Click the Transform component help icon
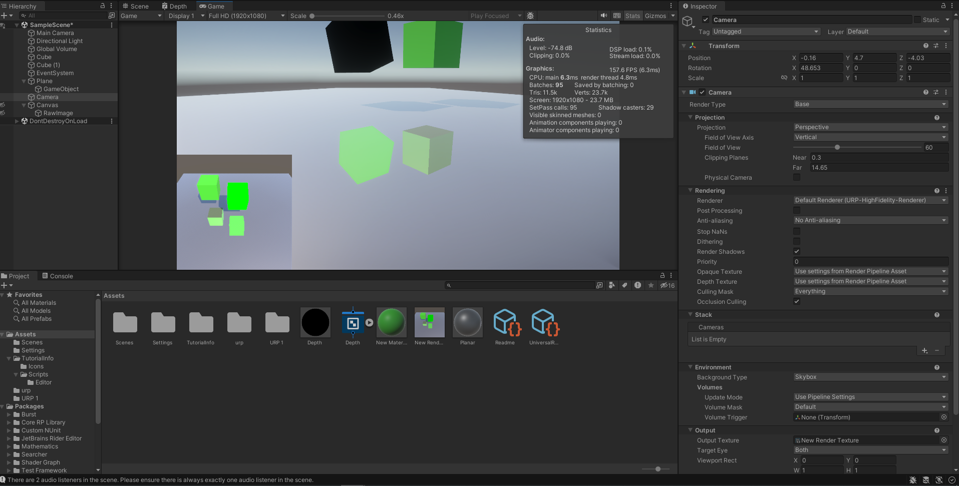 (x=925, y=46)
